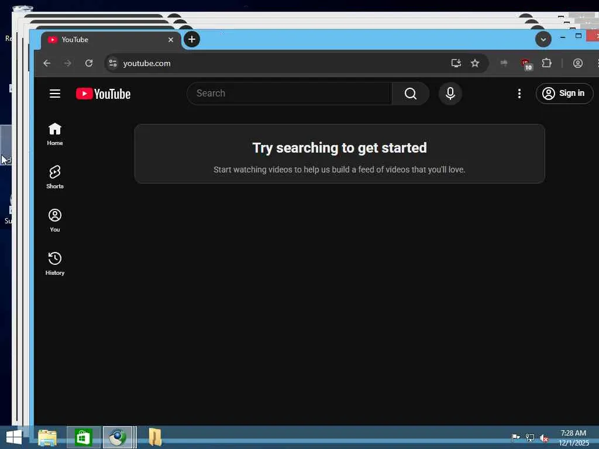Click the muted speaker tray icon

point(544,438)
